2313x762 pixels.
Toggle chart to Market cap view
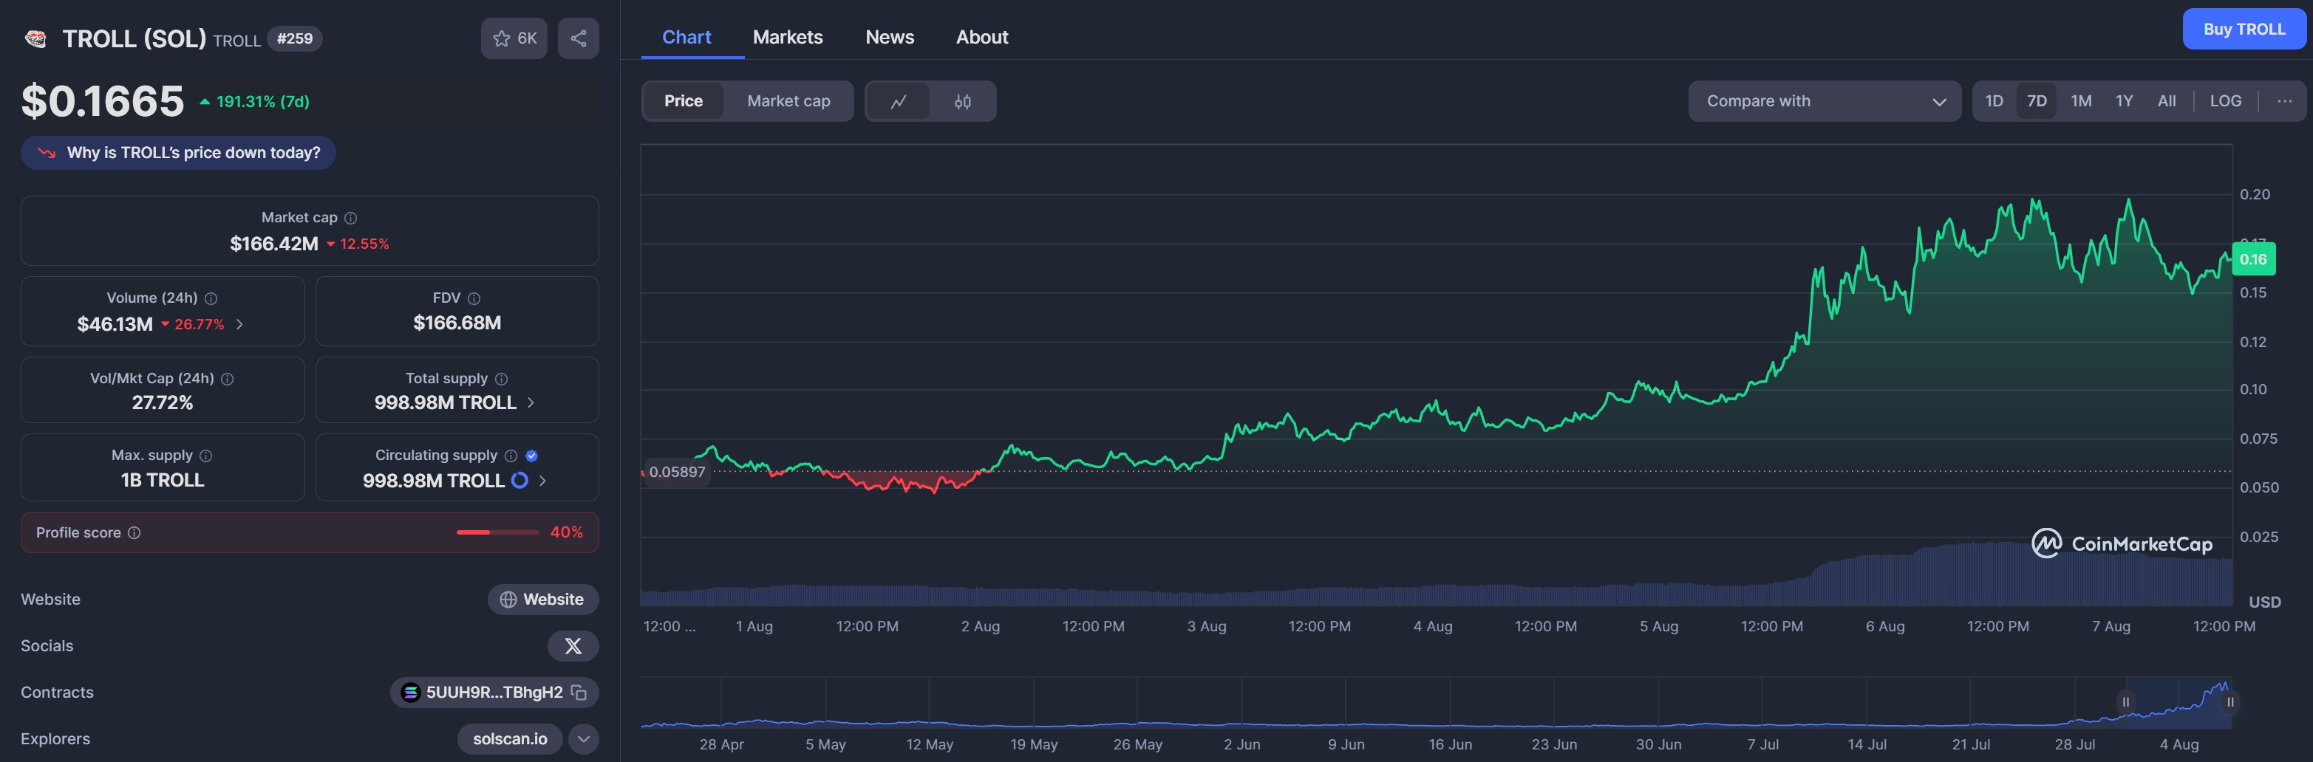pos(788,101)
